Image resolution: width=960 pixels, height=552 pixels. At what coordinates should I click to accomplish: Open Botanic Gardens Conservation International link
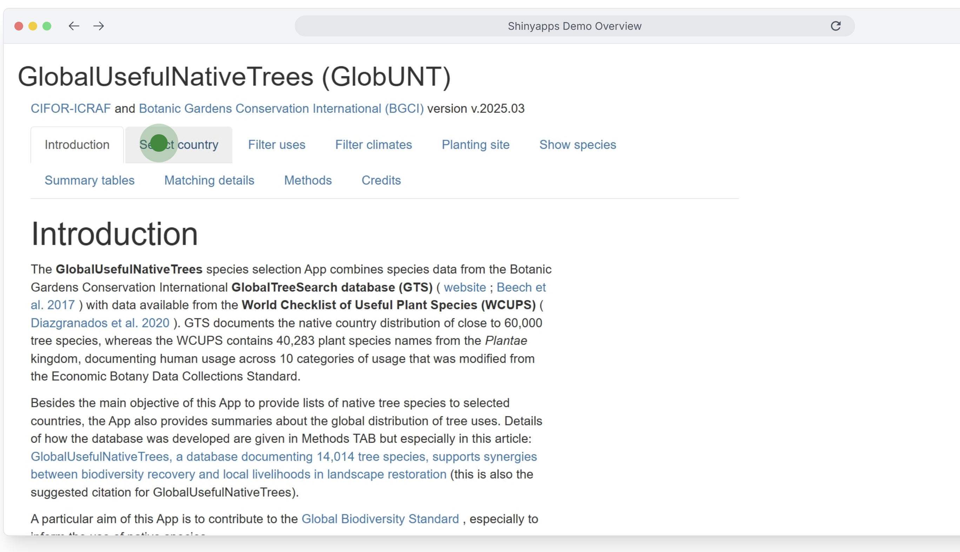click(281, 109)
